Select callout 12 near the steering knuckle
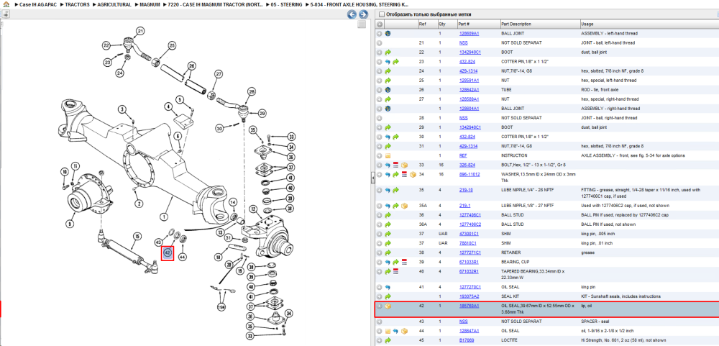 (252, 209)
